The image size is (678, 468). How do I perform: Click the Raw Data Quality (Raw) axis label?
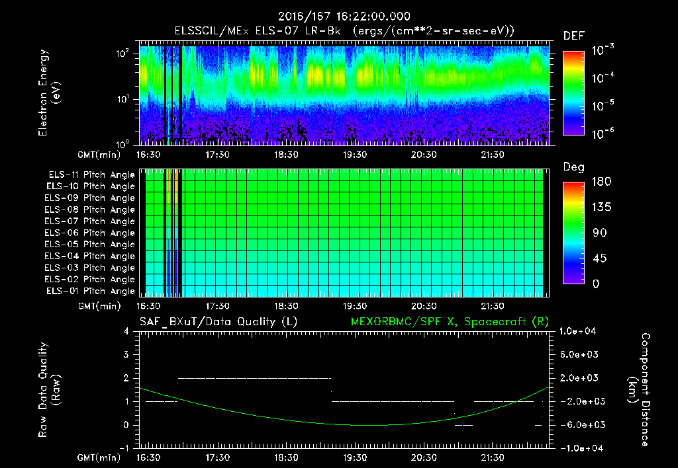coord(49,390)
